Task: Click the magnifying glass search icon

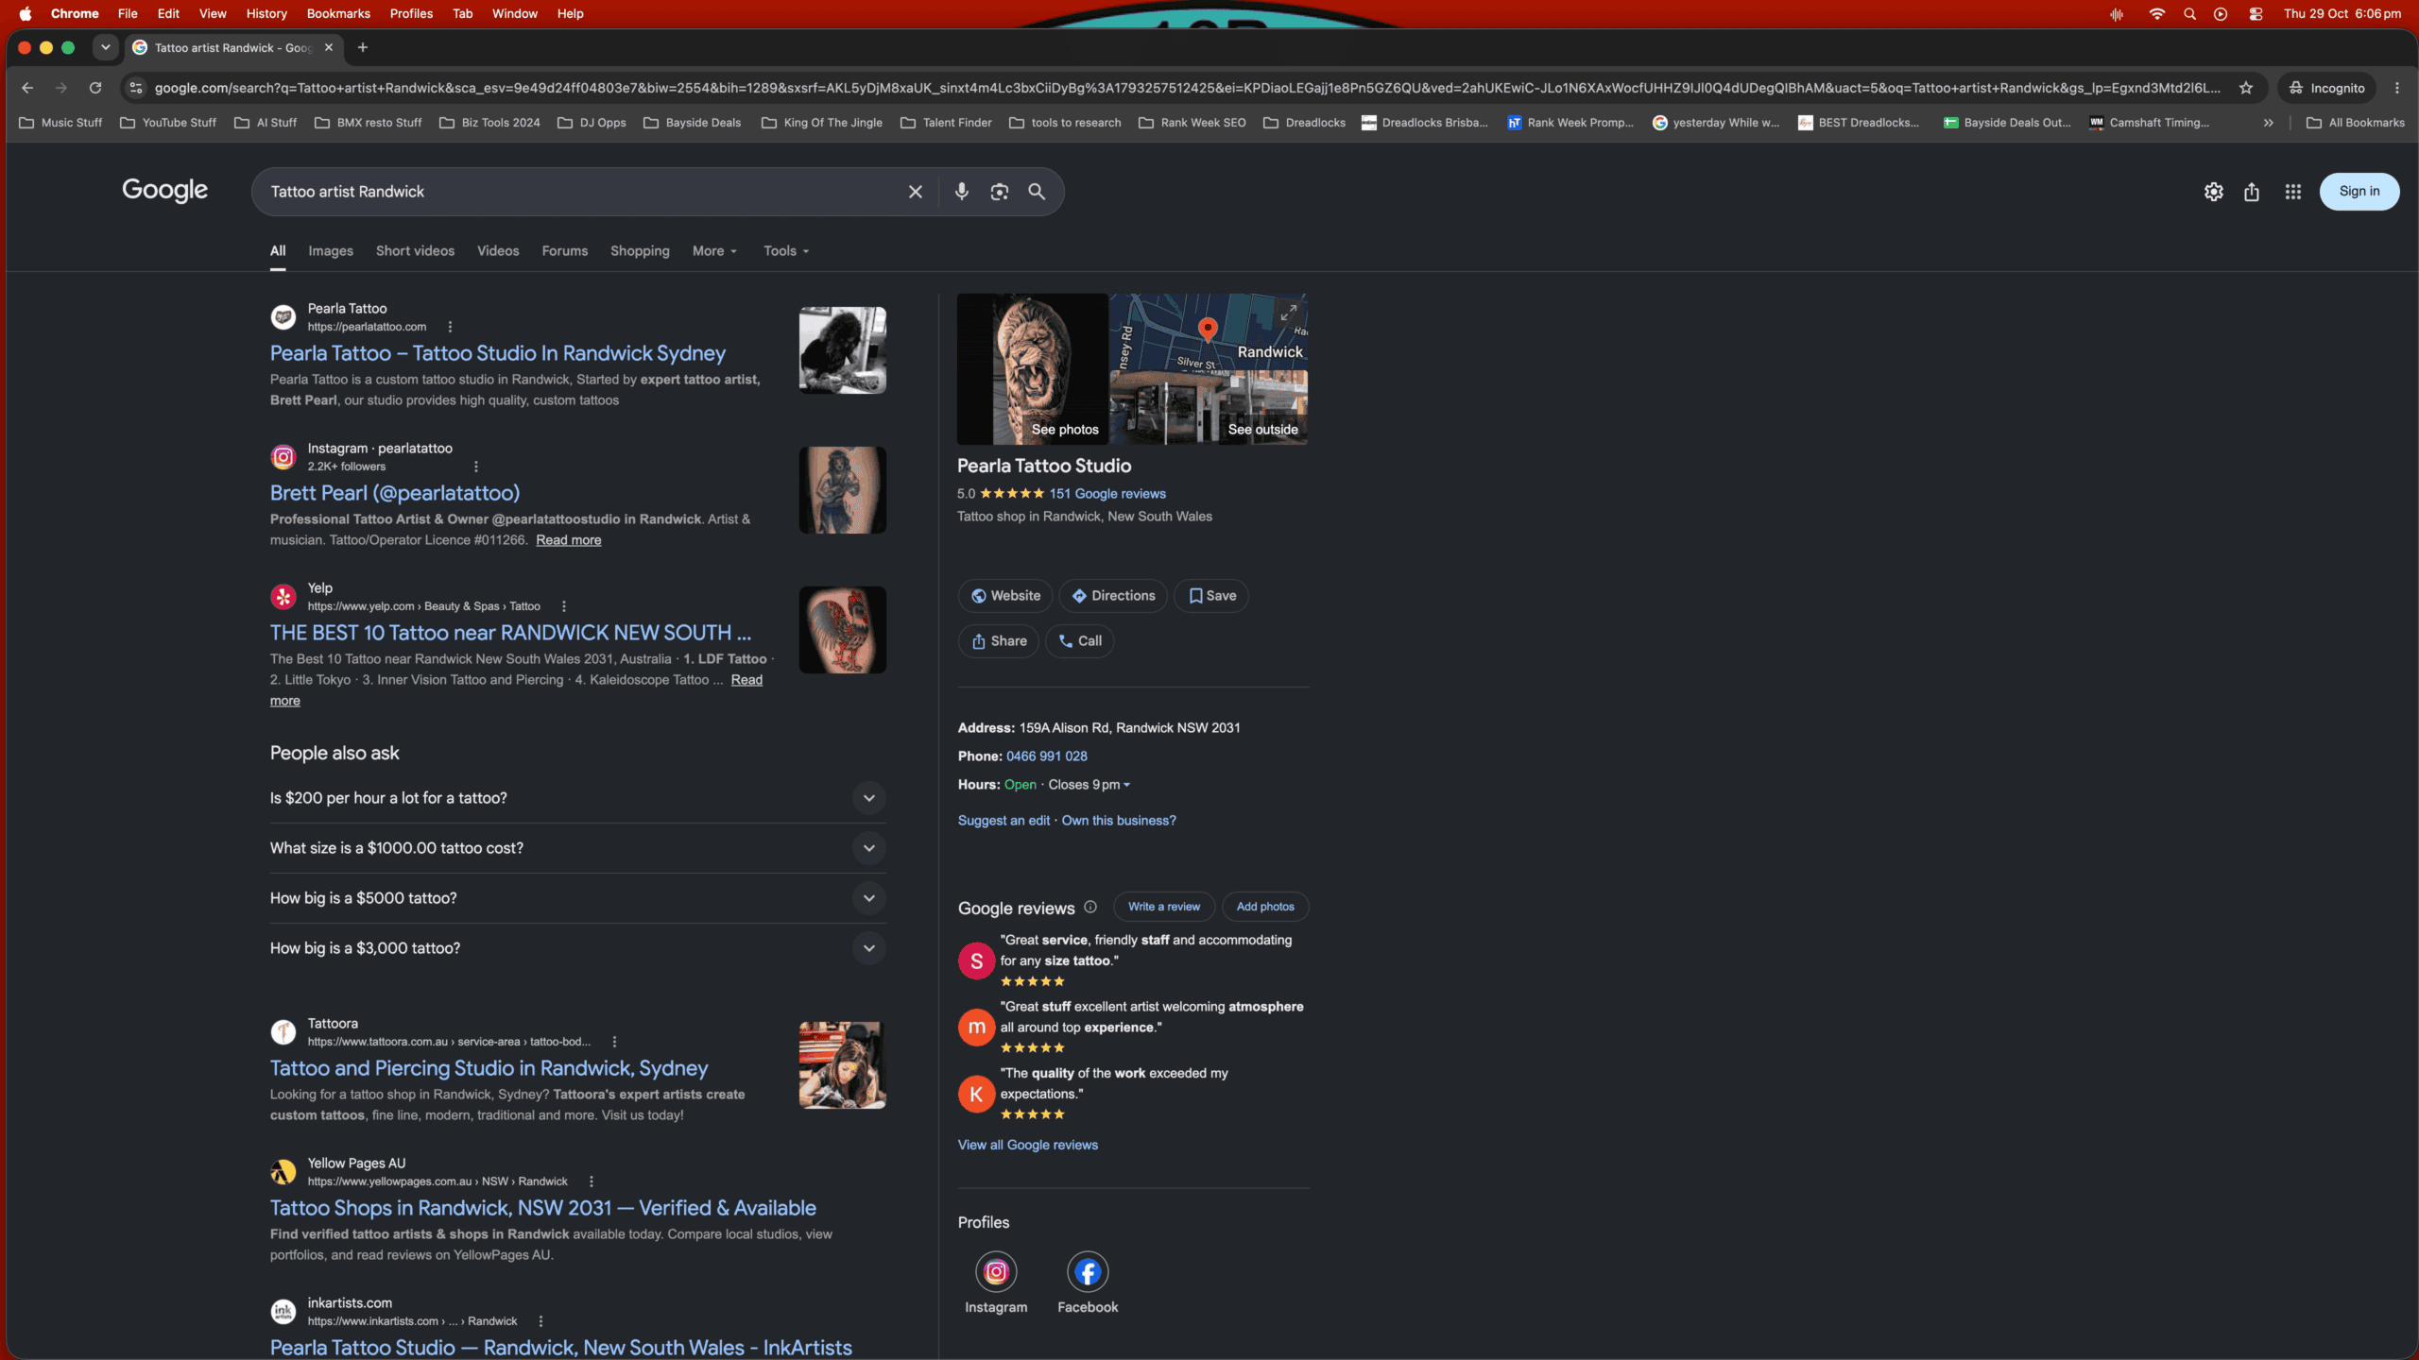Action: pos(1037,192)
